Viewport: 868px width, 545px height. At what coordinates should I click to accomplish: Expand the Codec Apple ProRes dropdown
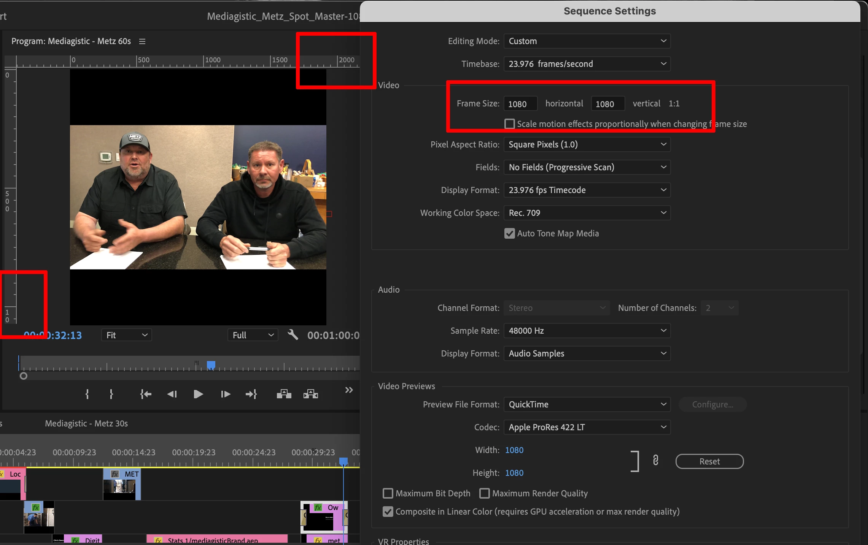point(587,427)
